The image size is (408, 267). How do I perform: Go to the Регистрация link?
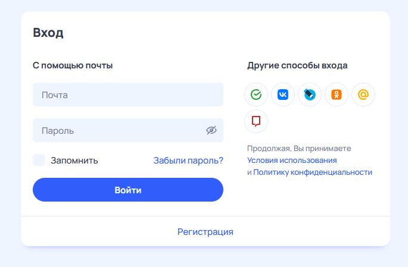click(x=205, y=231)
